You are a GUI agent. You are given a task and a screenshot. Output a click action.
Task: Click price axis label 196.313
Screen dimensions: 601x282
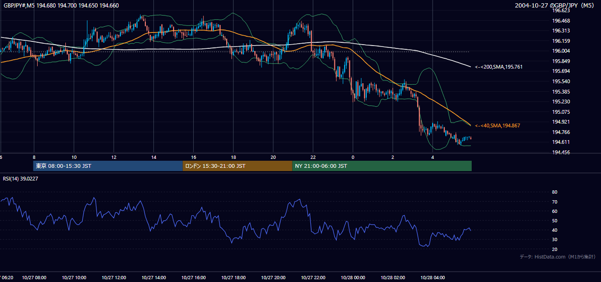pyautogui.click(x=561, y=31)
